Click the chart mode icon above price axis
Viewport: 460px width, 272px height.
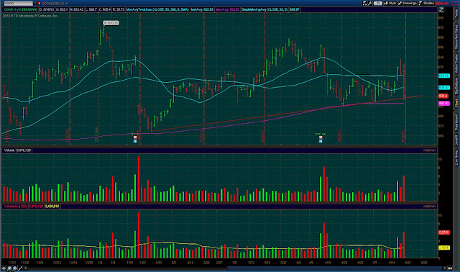(x=441, y=9)
